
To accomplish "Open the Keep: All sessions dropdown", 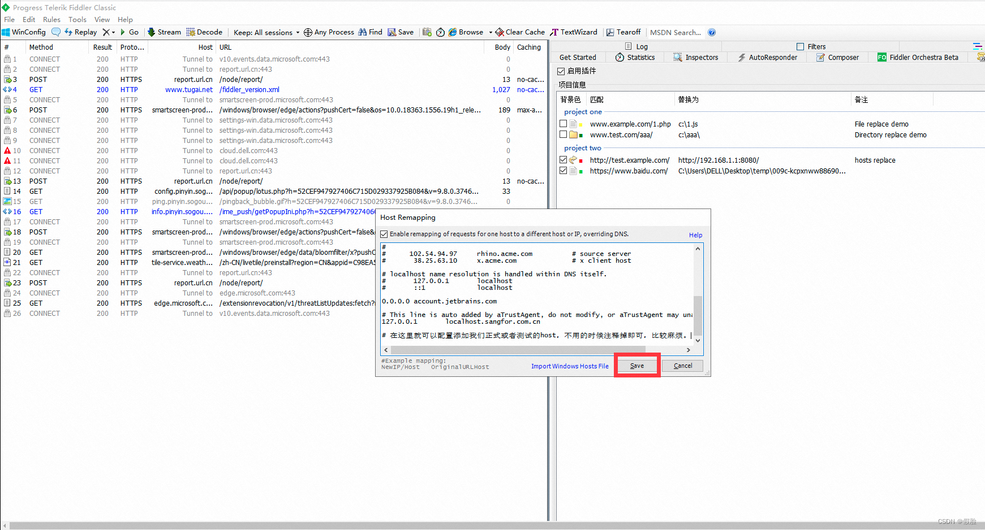I will coord(266,32).
